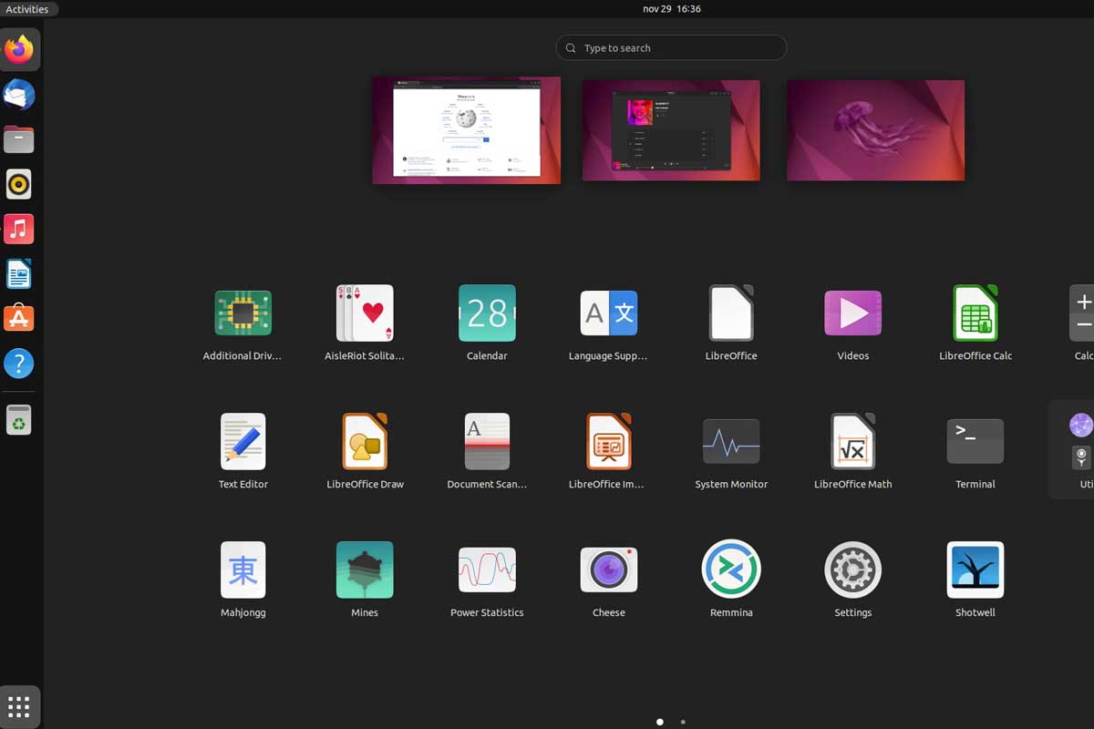The height and width of the screenshot is (729, 1094).
Task: Go to the second app grid page dot
Action: [x=683, y=721]
